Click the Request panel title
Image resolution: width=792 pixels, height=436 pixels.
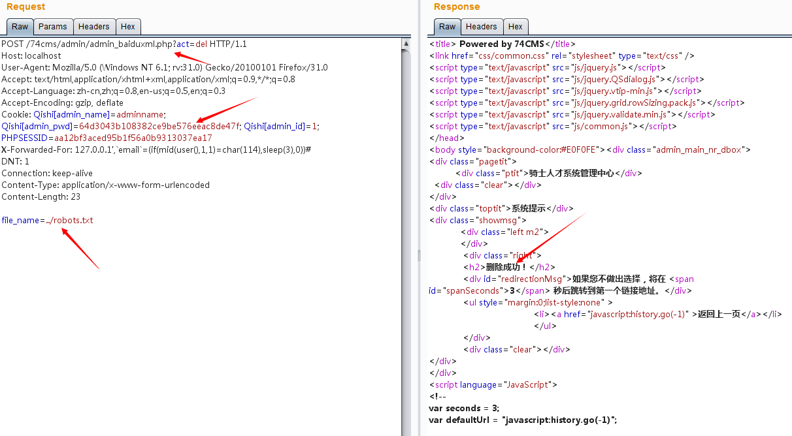tap(26, 7)
